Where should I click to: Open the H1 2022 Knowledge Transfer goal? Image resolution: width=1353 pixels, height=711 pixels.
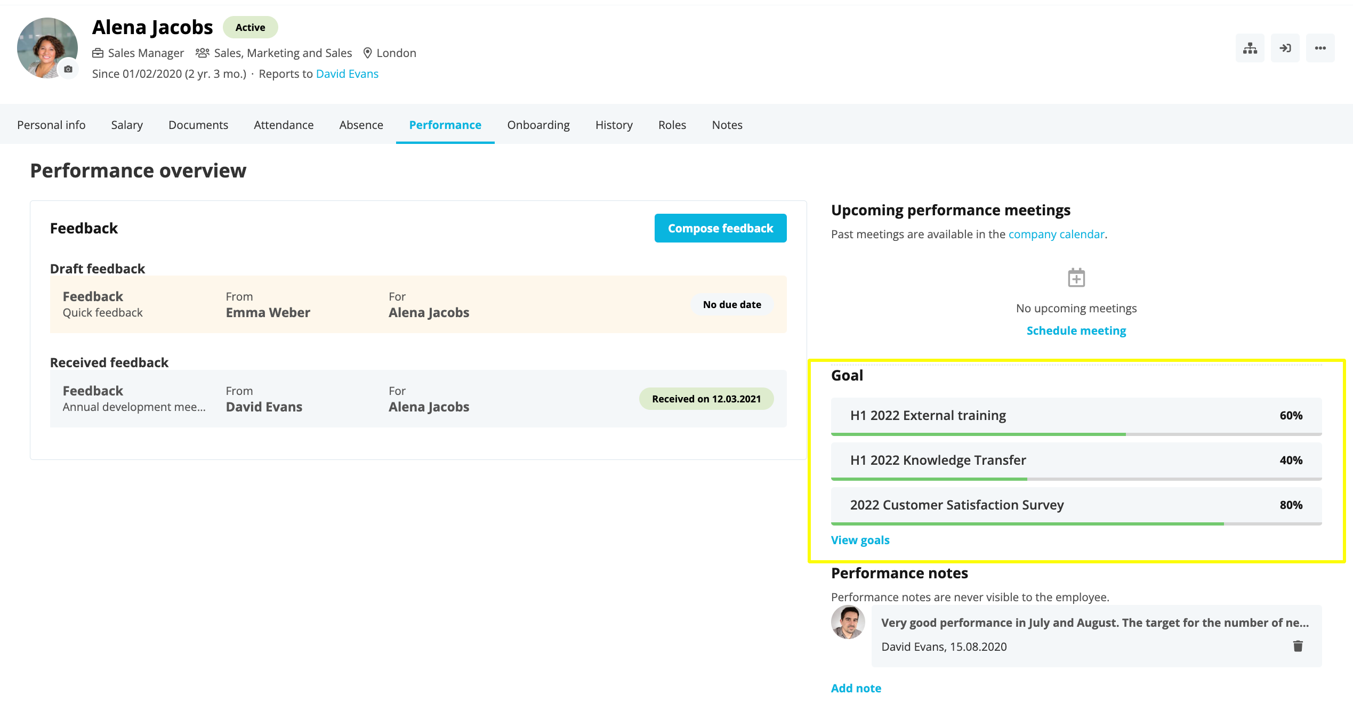tap(1076, 461)
